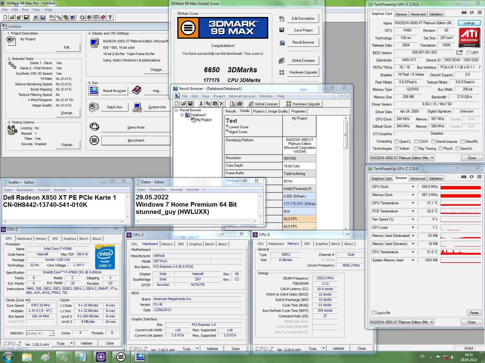
Task: Click screenshot camera icon in upper GPU-Z window
Action: click(464, 12)
